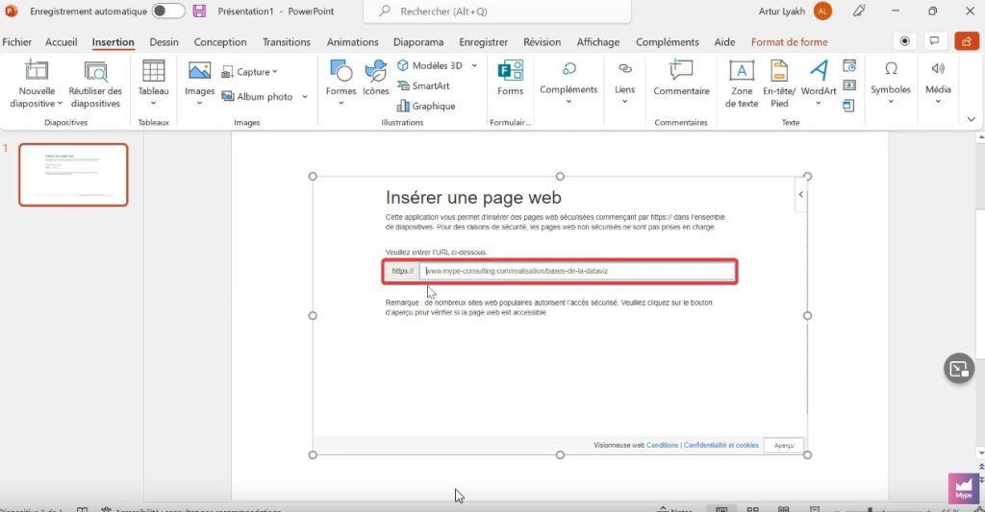Collapse the web viewer side chevron
985x512 pixels.
coord(800,194)
